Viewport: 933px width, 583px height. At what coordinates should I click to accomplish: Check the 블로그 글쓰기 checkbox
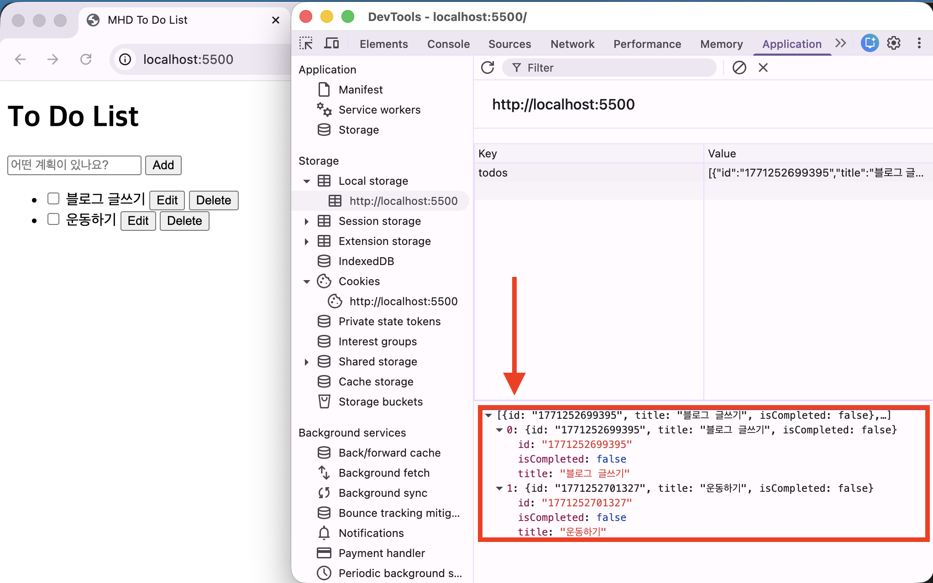[x=53, y=198]
